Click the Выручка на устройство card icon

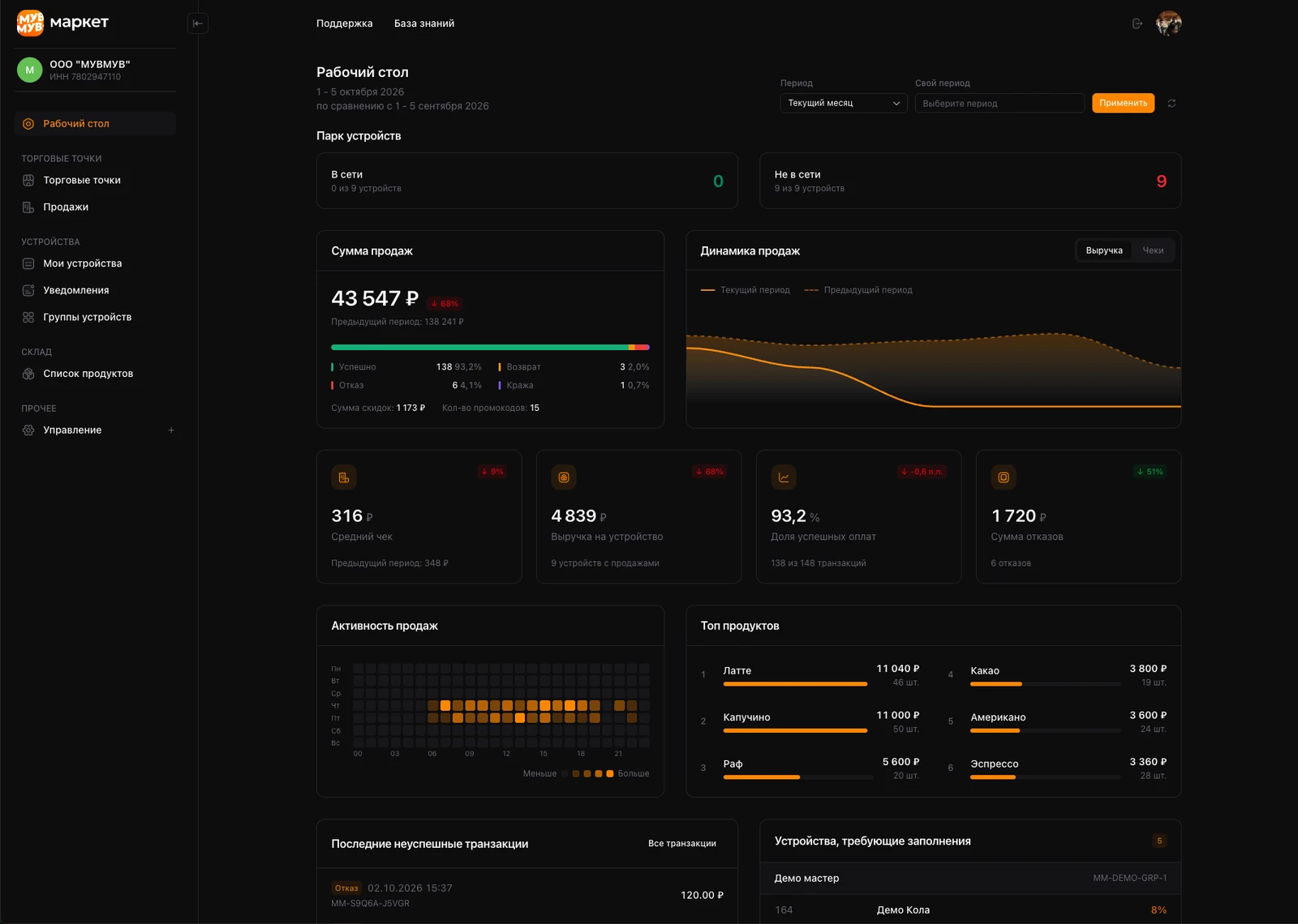(x=564, y=477)
